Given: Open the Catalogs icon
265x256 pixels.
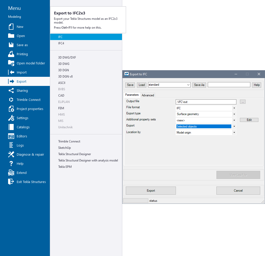Looking at the screenshot, I should [11, 127].
